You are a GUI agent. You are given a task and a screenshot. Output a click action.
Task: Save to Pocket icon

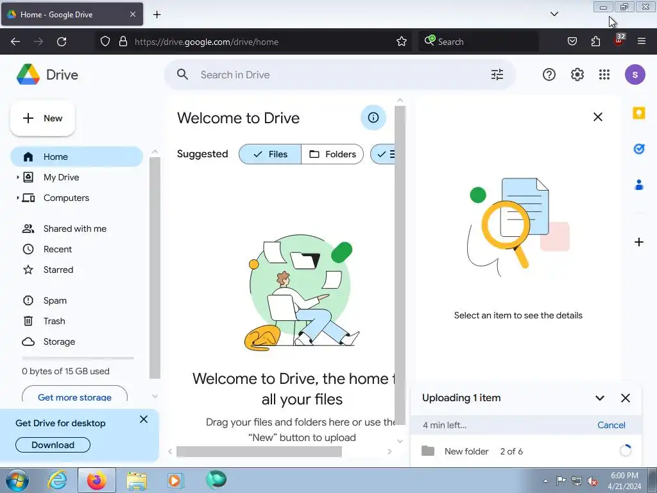coord(572,42)
